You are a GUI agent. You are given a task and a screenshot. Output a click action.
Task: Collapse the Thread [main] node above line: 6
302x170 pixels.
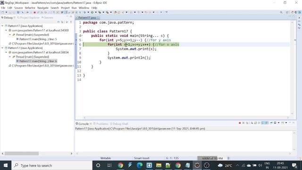click(10, 57)
